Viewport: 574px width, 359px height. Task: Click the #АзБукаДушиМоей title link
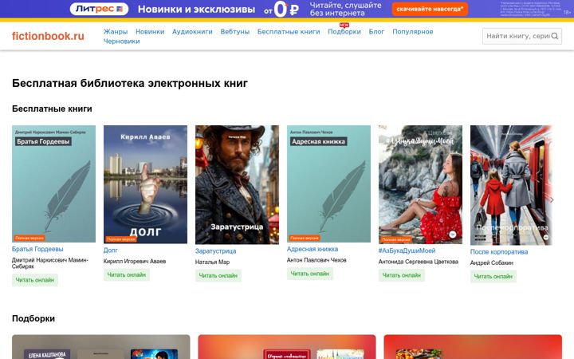407,251
